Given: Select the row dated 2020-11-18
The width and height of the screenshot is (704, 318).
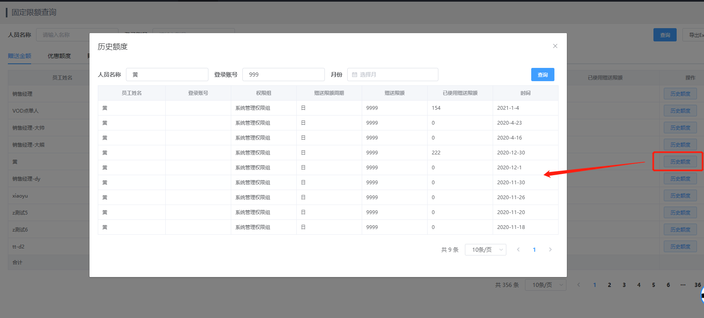Looking at the screenshot, I should (328, 227).
